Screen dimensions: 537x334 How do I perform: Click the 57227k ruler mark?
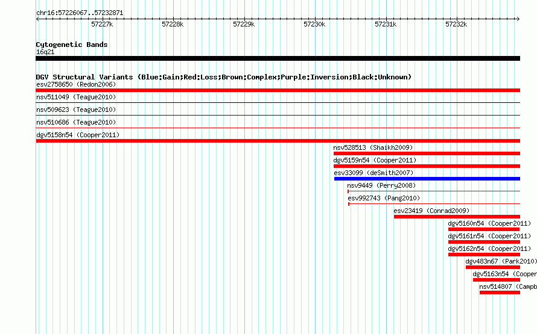click(102, 24)
